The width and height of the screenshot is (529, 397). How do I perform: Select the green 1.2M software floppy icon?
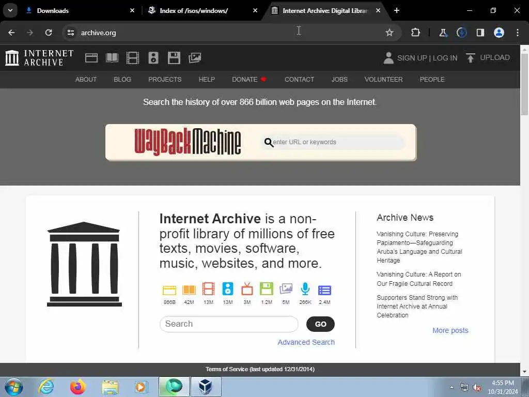tap(267, 289)
